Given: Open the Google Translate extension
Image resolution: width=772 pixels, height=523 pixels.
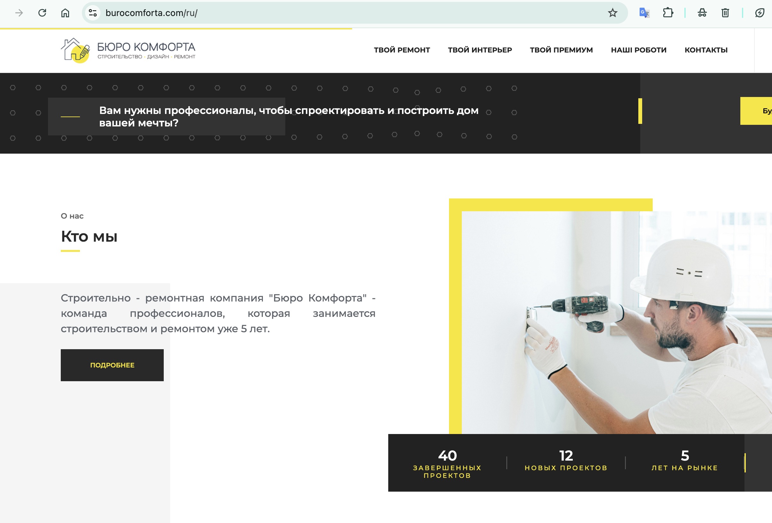Looking at the screenshot, I should pyautogui.click(x=644, y=13).
